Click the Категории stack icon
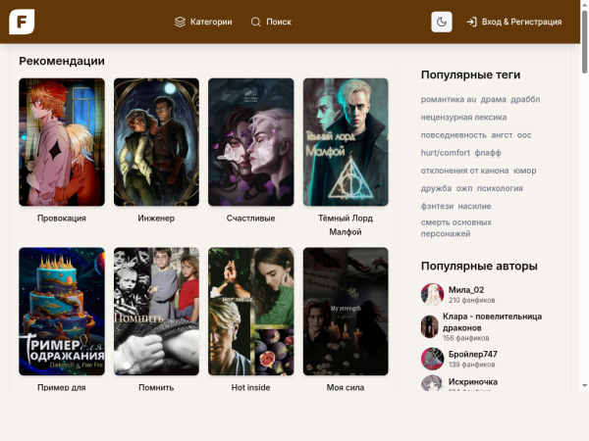The image size is (589, 441). click(x=180, y=23)
